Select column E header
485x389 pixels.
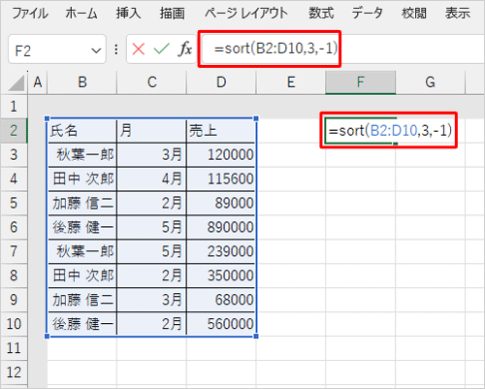pos(291,82)
